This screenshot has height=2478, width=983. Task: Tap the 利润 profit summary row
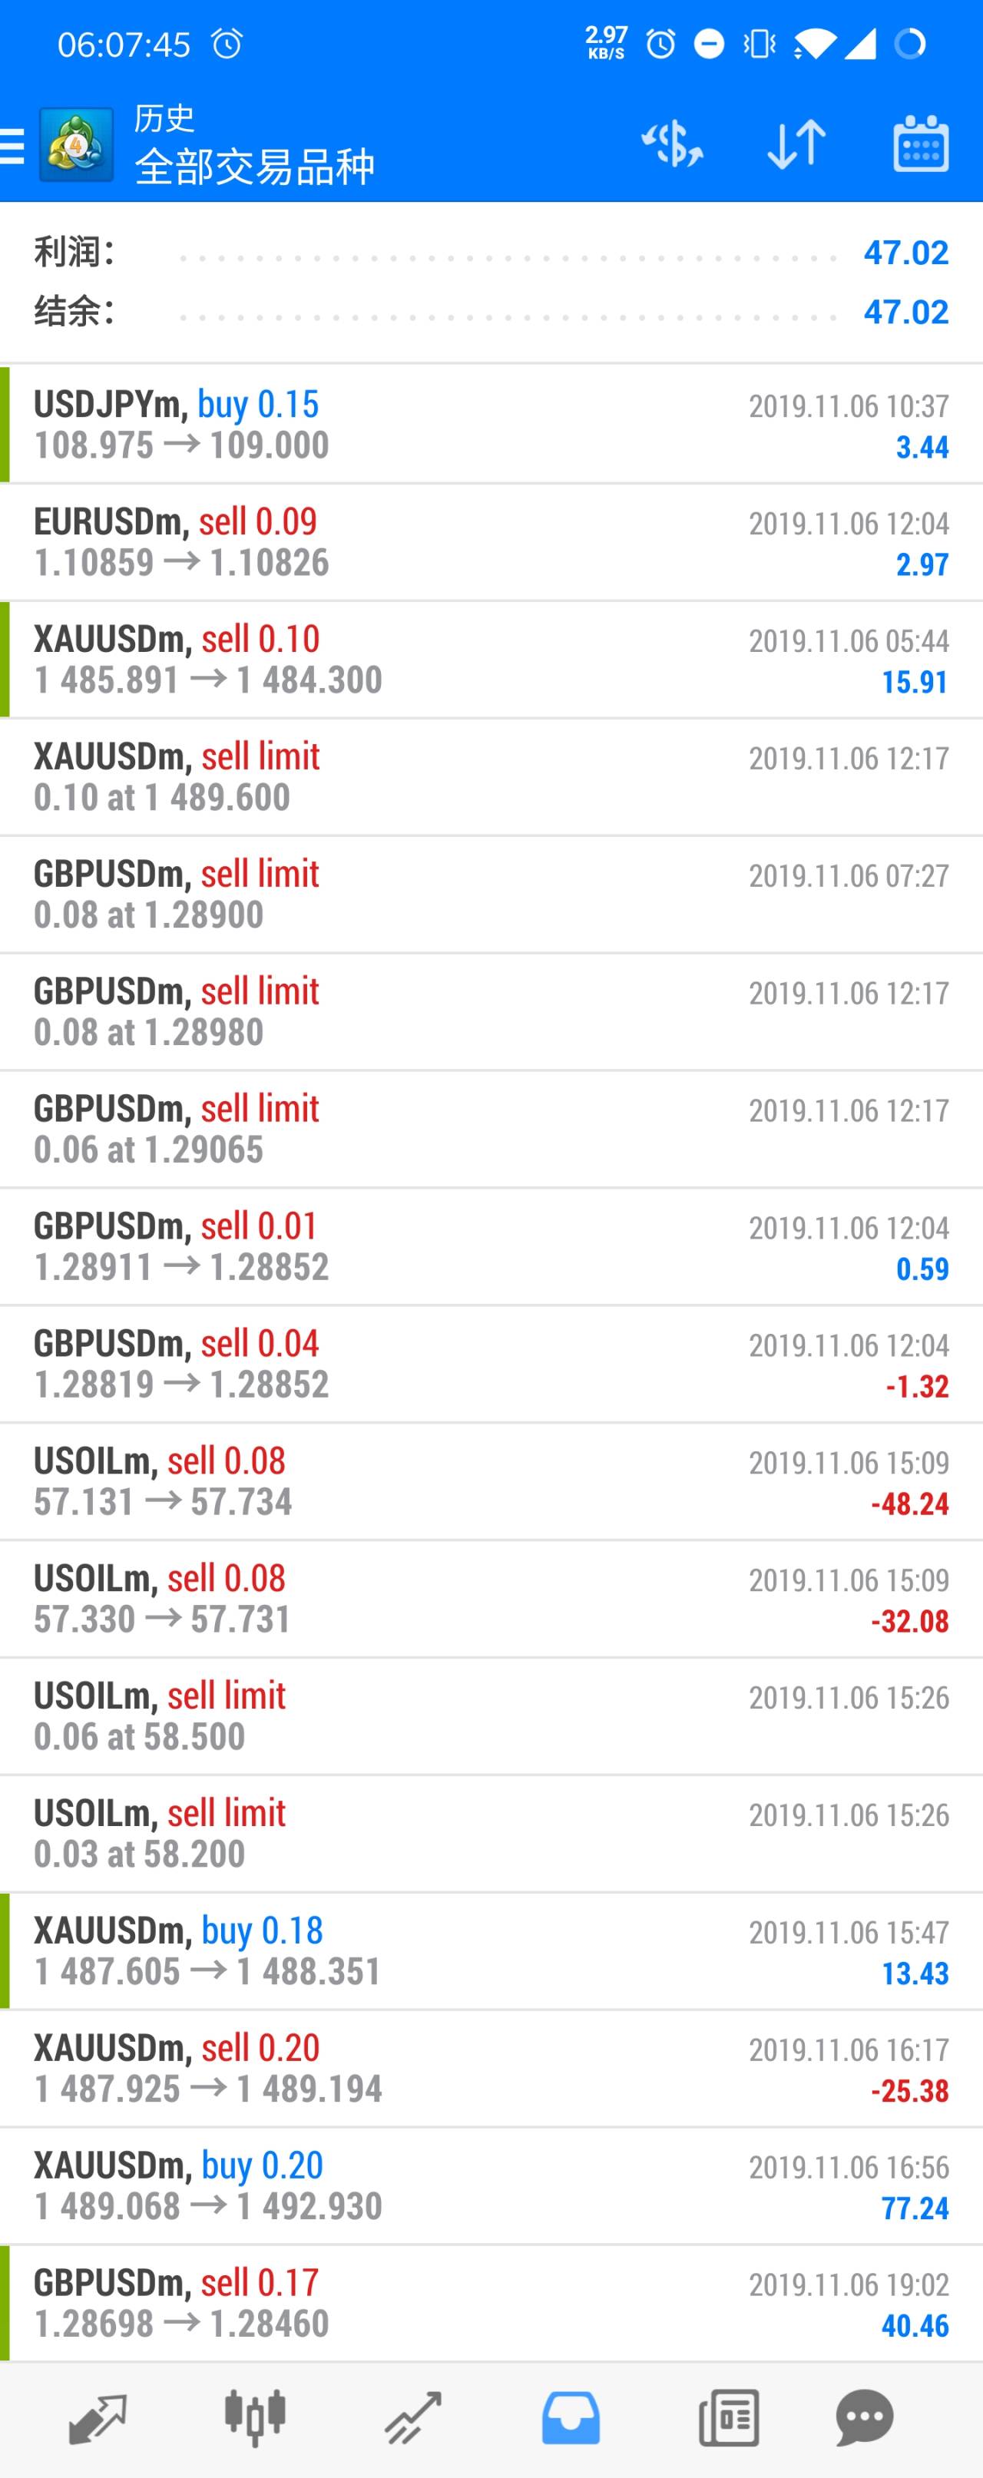coord(491,253)
